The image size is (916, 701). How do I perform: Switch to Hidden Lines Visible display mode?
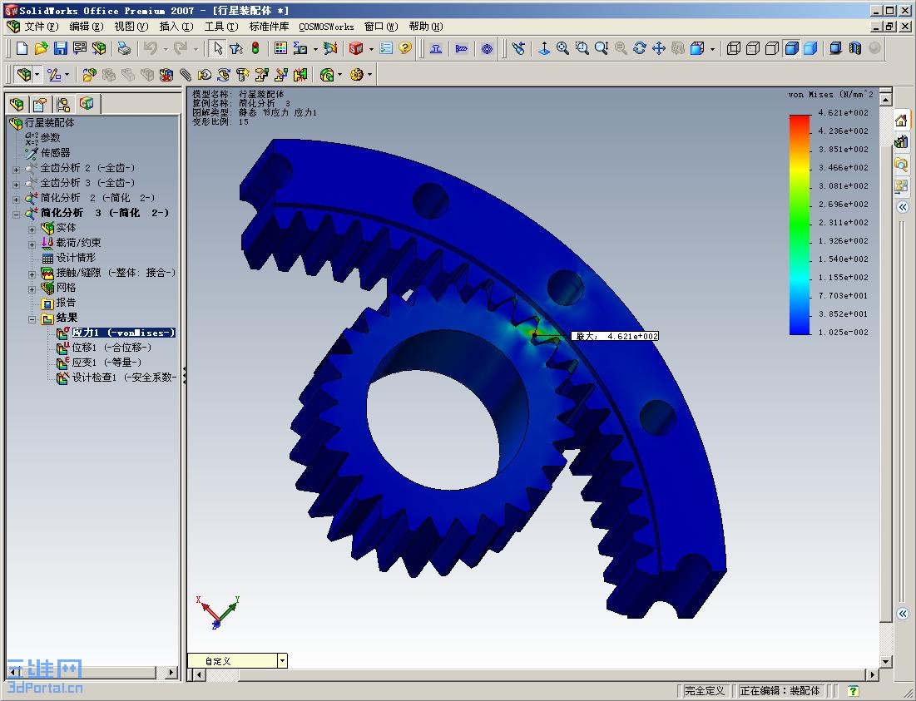[x=753, y=48]
